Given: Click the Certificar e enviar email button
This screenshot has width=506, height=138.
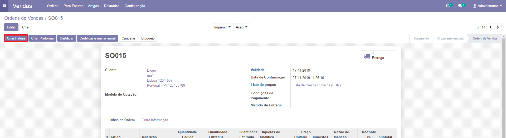Looking at the screenshot, I should 98,38.
